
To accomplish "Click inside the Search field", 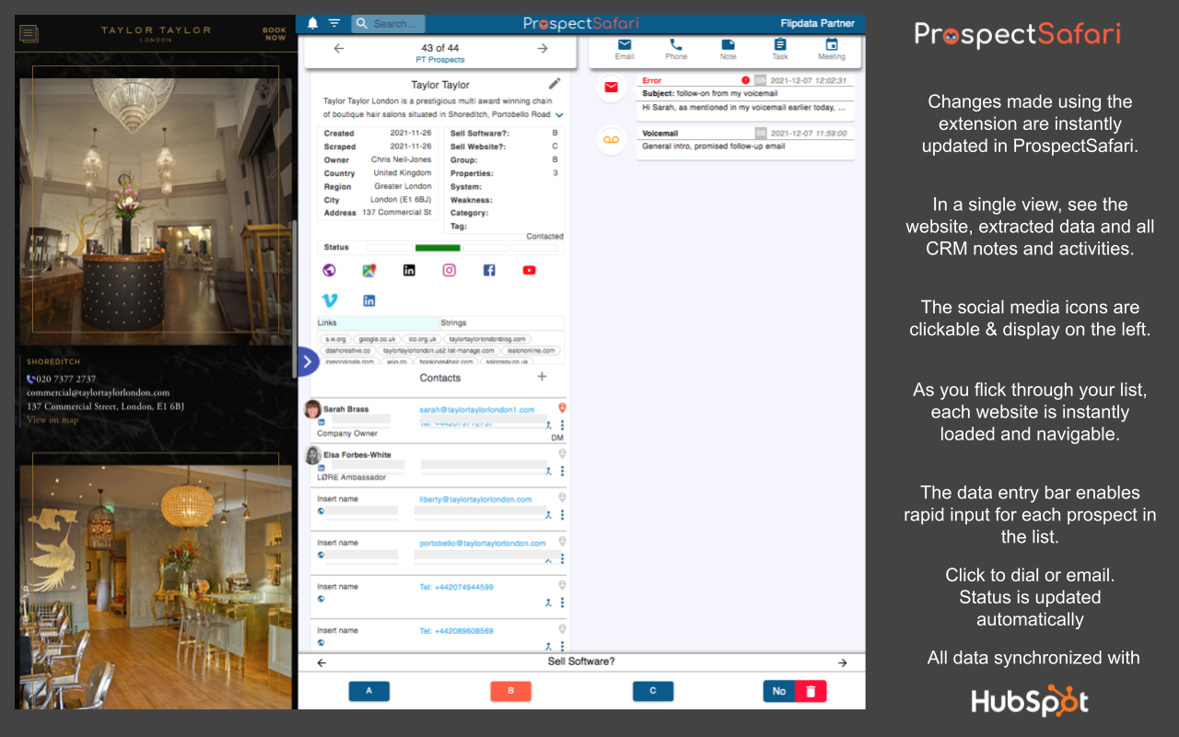I will (x=391, y=23).
